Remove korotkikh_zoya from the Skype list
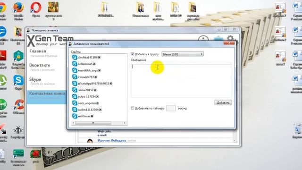 100,70
